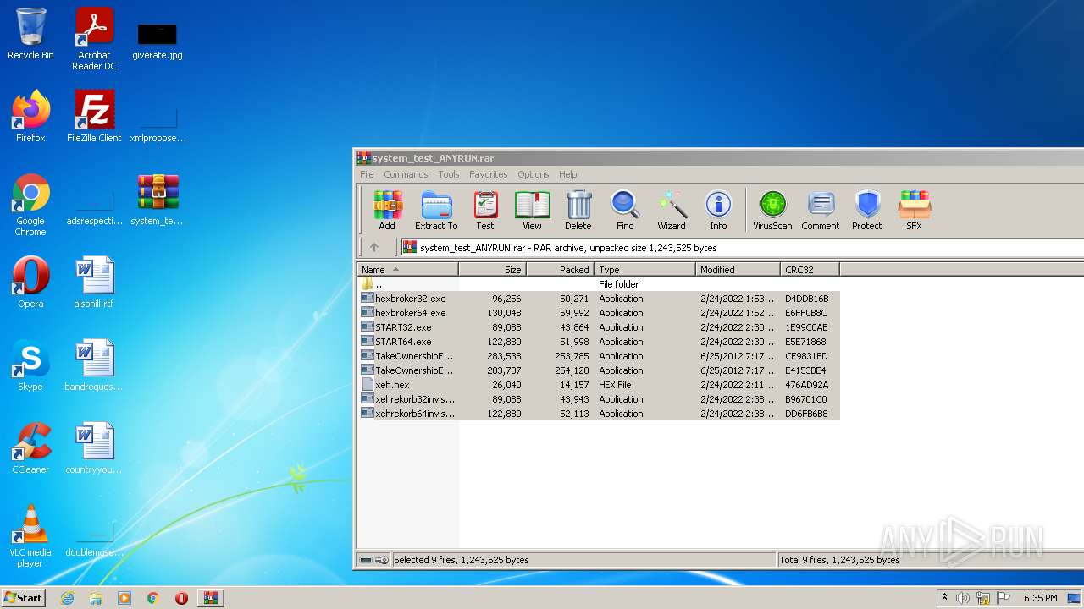The image size is (1084, 609).
Task: Open the Find magnifier tool
Action: [x=625, y=210]
